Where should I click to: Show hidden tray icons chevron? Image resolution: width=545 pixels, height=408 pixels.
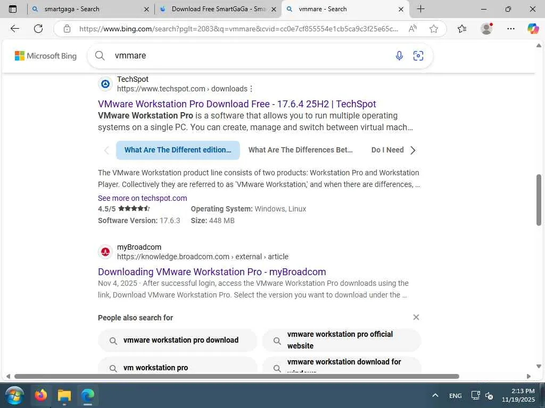click(435, 395)
